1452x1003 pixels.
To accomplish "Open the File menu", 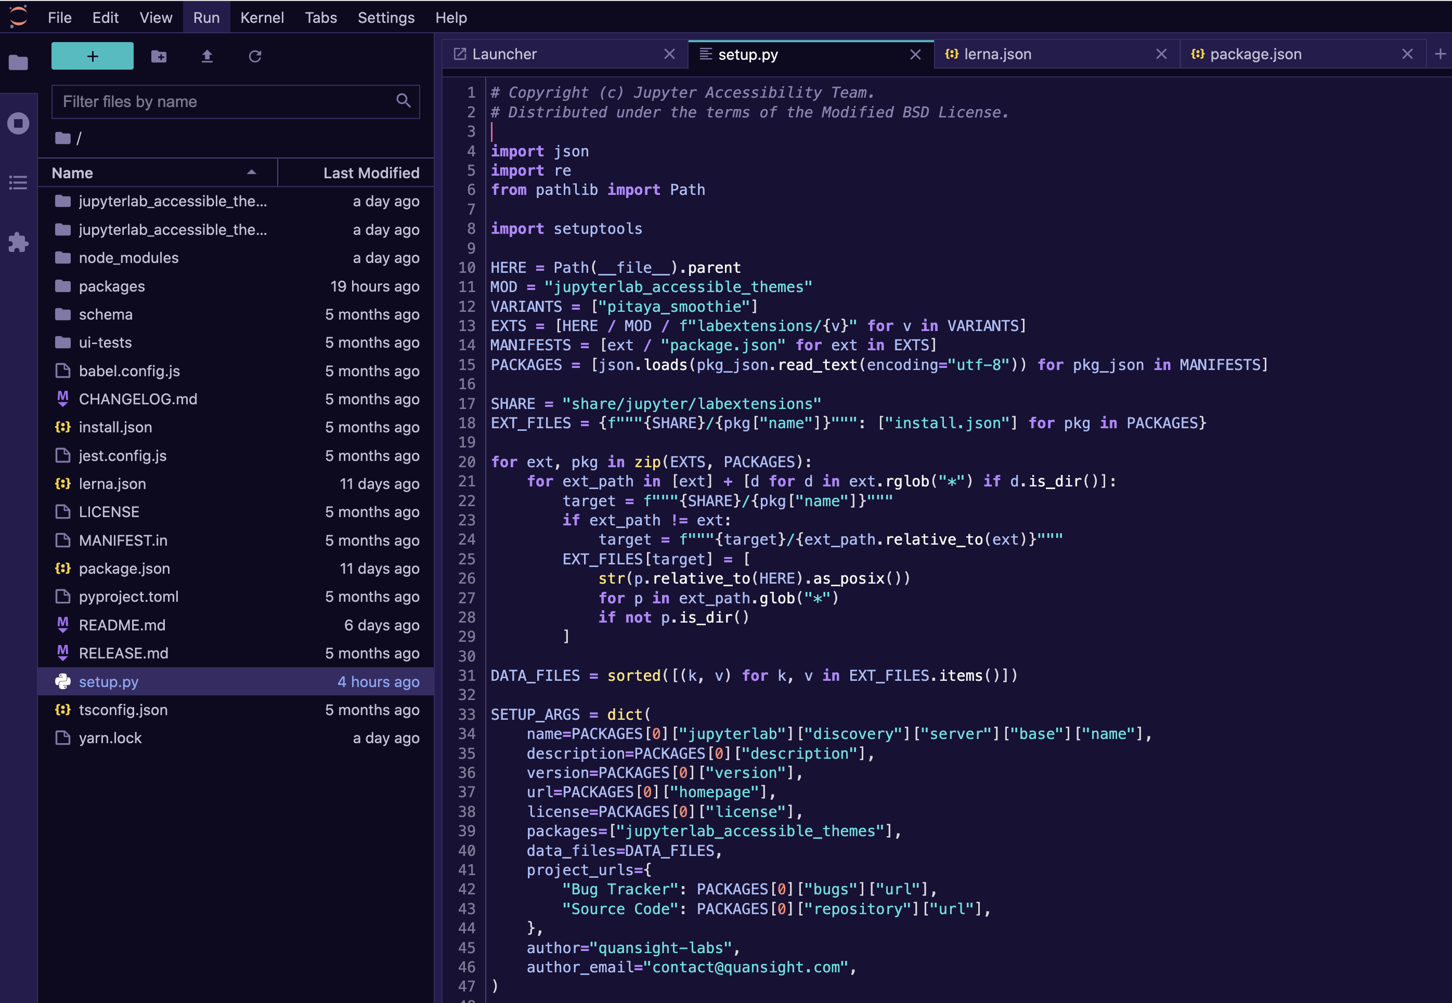I will coord(60,18).
